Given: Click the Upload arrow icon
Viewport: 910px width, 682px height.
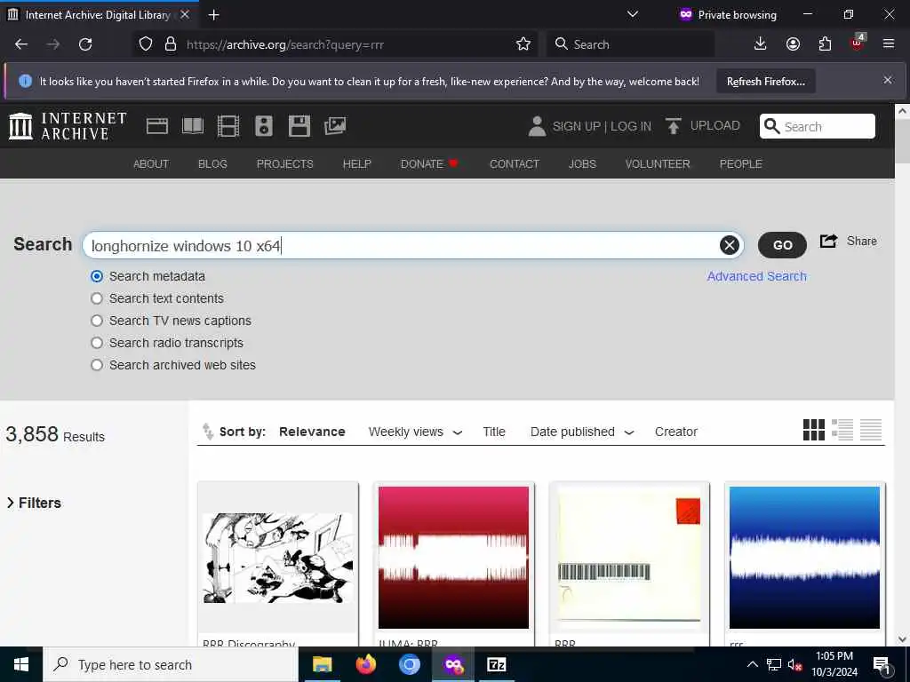Looking at the screenshot, I should (x=674, y=126).
